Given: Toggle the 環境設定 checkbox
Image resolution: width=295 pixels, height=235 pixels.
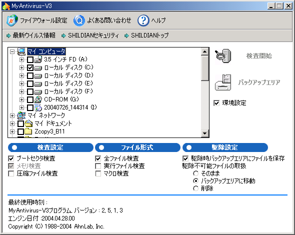Looking at the screenshot, I should pyautogui.click(x=216, y=103).
